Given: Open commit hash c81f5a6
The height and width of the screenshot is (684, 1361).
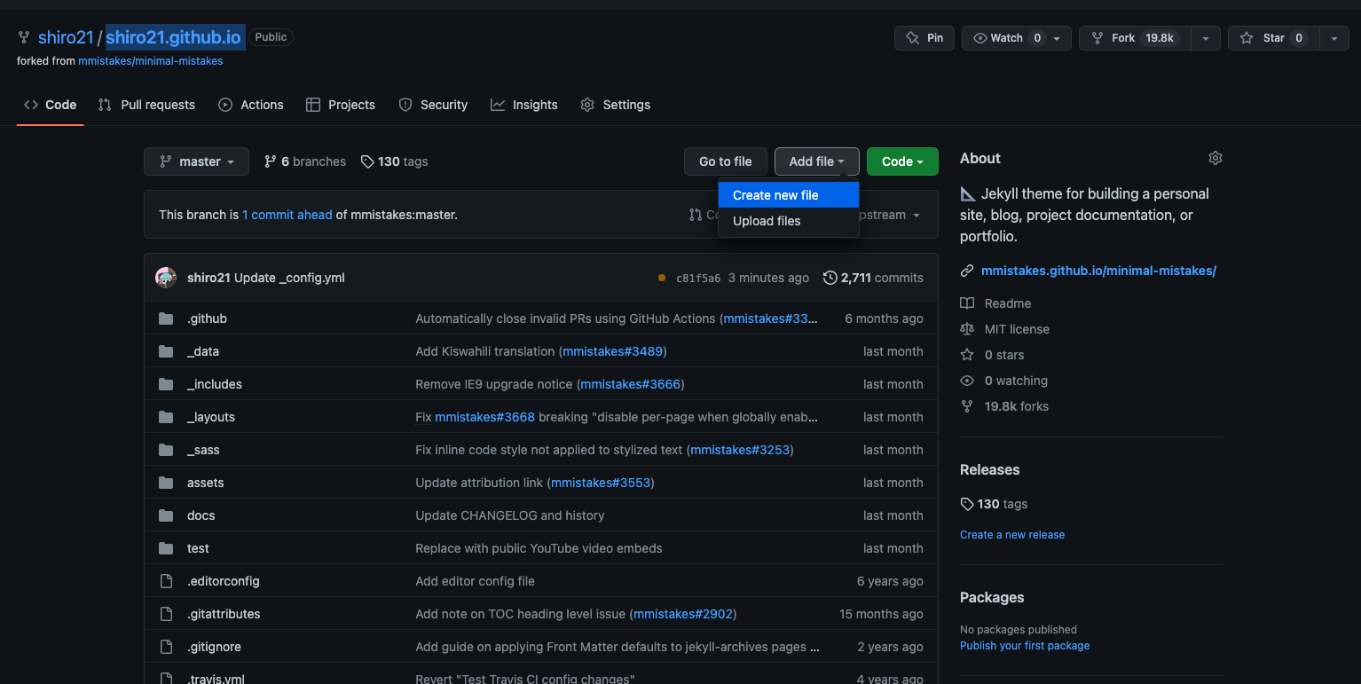Looking at the screenshot, I should coord(698,278).
